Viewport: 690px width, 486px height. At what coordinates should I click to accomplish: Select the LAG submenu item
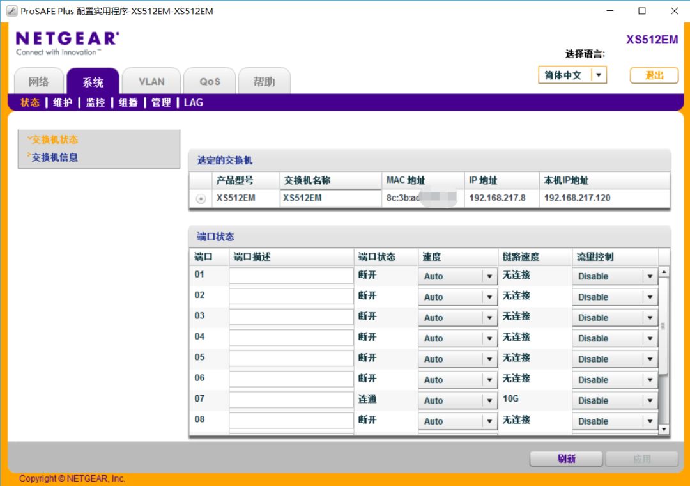194,102
